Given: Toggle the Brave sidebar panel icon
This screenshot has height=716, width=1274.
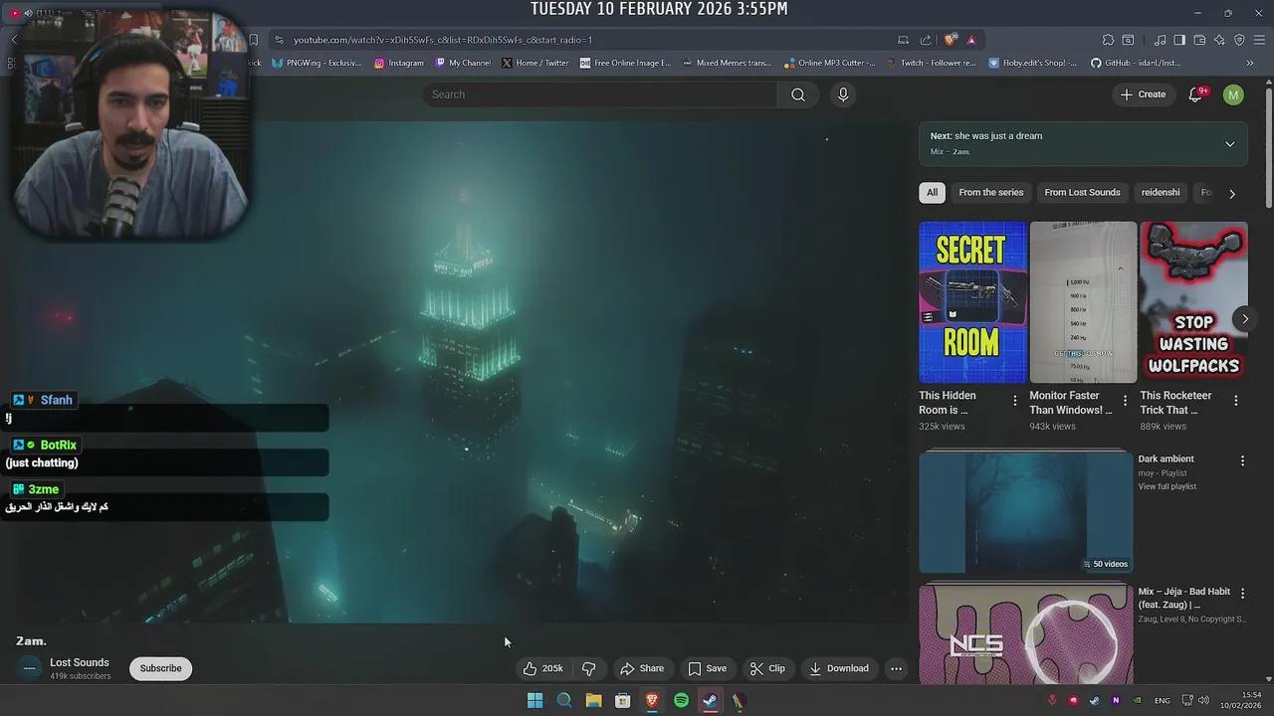Looking at the screenshot, I should point(1179,40).
